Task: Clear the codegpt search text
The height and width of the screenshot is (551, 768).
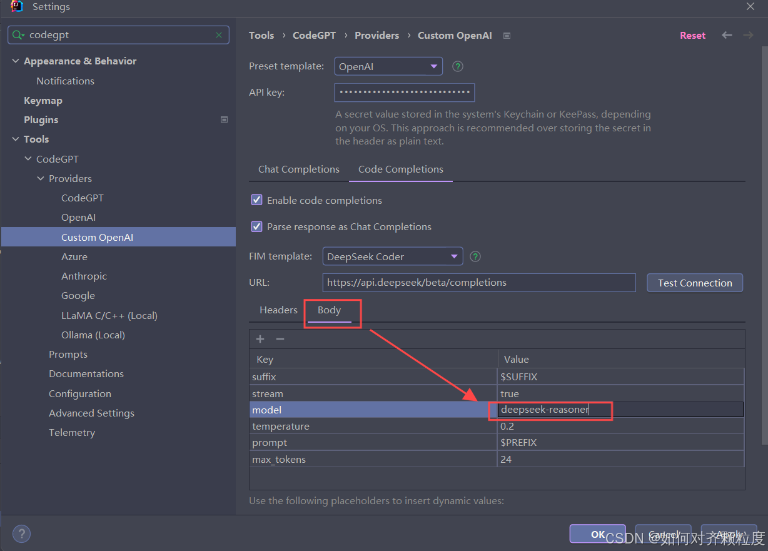Action: [219, 35]
